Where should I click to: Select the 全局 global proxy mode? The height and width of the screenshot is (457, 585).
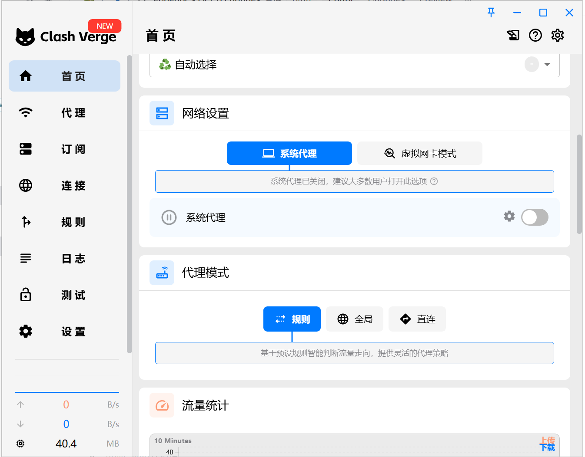click(x=355, y=319)
